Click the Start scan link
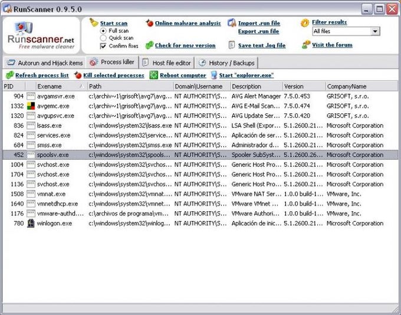 tap(114, 23)
